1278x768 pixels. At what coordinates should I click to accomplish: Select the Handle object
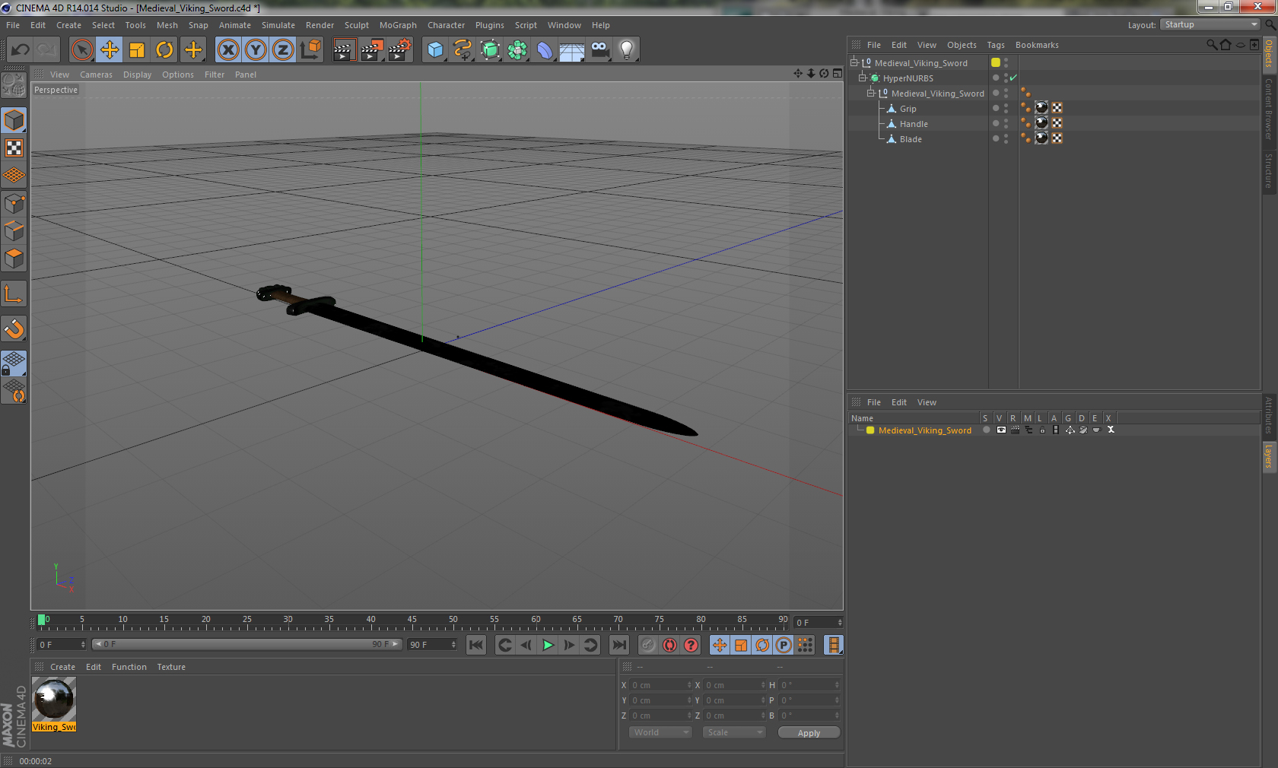(914, 124)
